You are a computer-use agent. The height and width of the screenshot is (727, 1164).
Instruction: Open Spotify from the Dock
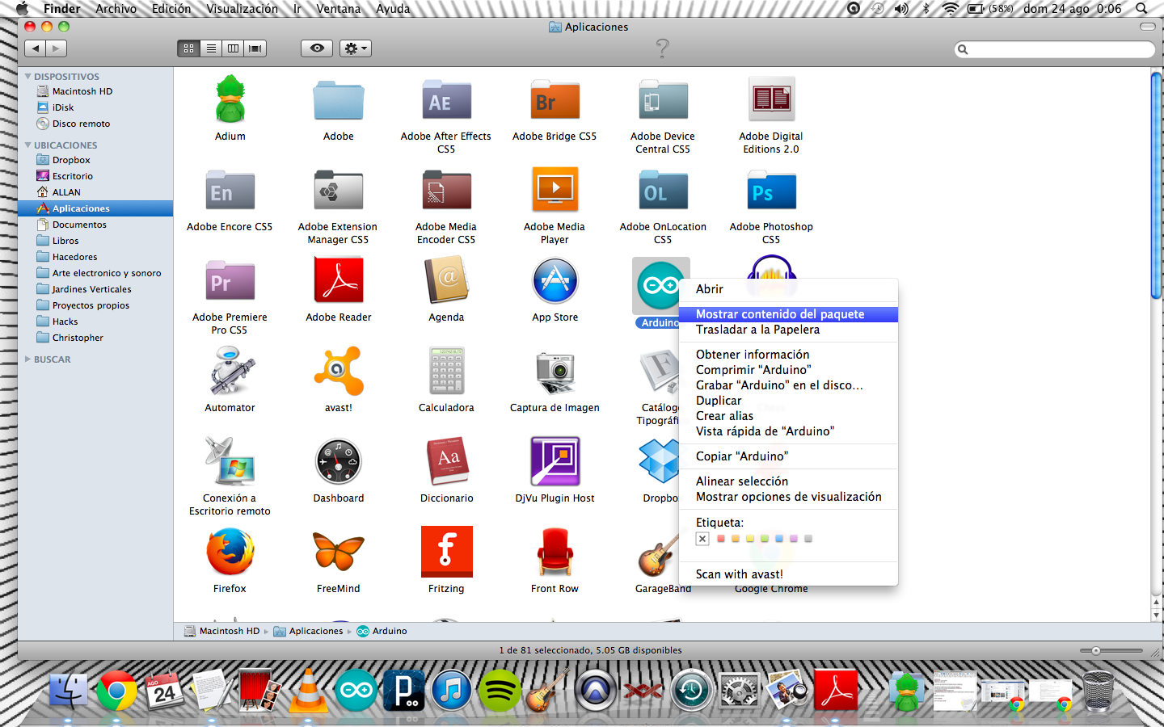(500, 691)
